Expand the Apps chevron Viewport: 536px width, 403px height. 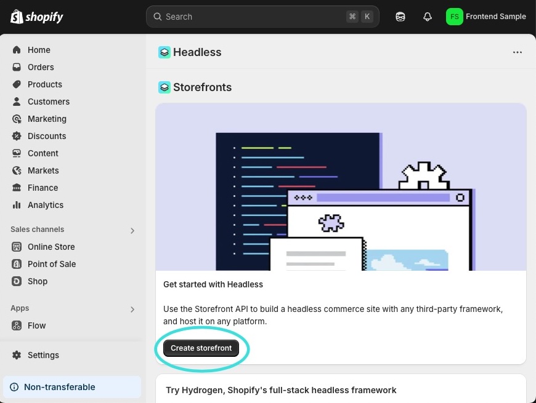click(x=132, y=309)
